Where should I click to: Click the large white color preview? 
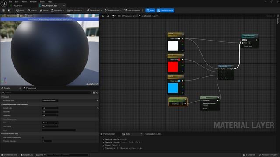tap(173, 45)
